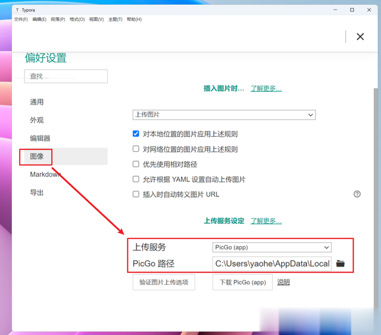Click the 下载 PicGo (app) button
The height and width of the screenshot is (335, 381).
pos(242,282)
